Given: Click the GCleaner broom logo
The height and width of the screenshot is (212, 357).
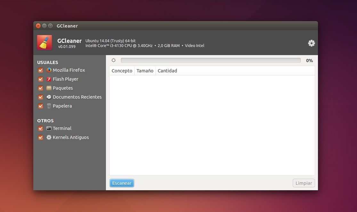Looking at the screenshot, I should click(45, 43).
